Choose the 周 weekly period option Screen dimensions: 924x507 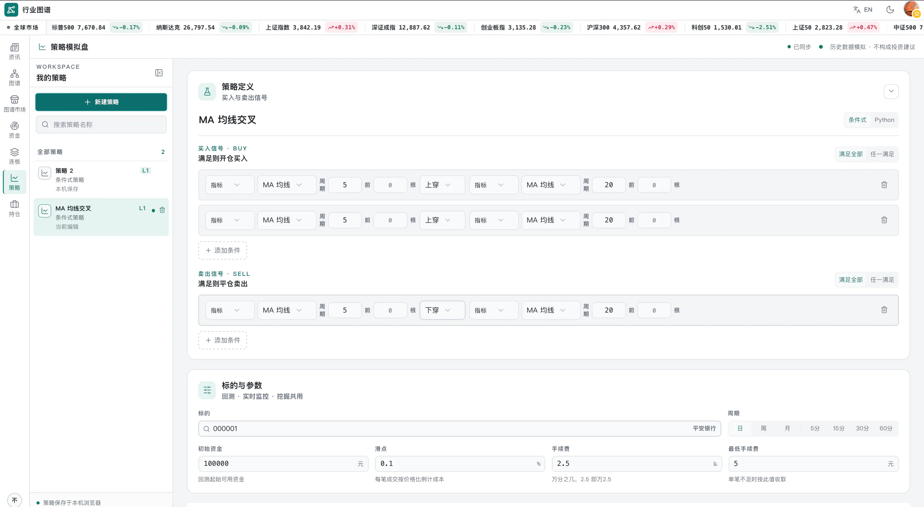[764, 428]
